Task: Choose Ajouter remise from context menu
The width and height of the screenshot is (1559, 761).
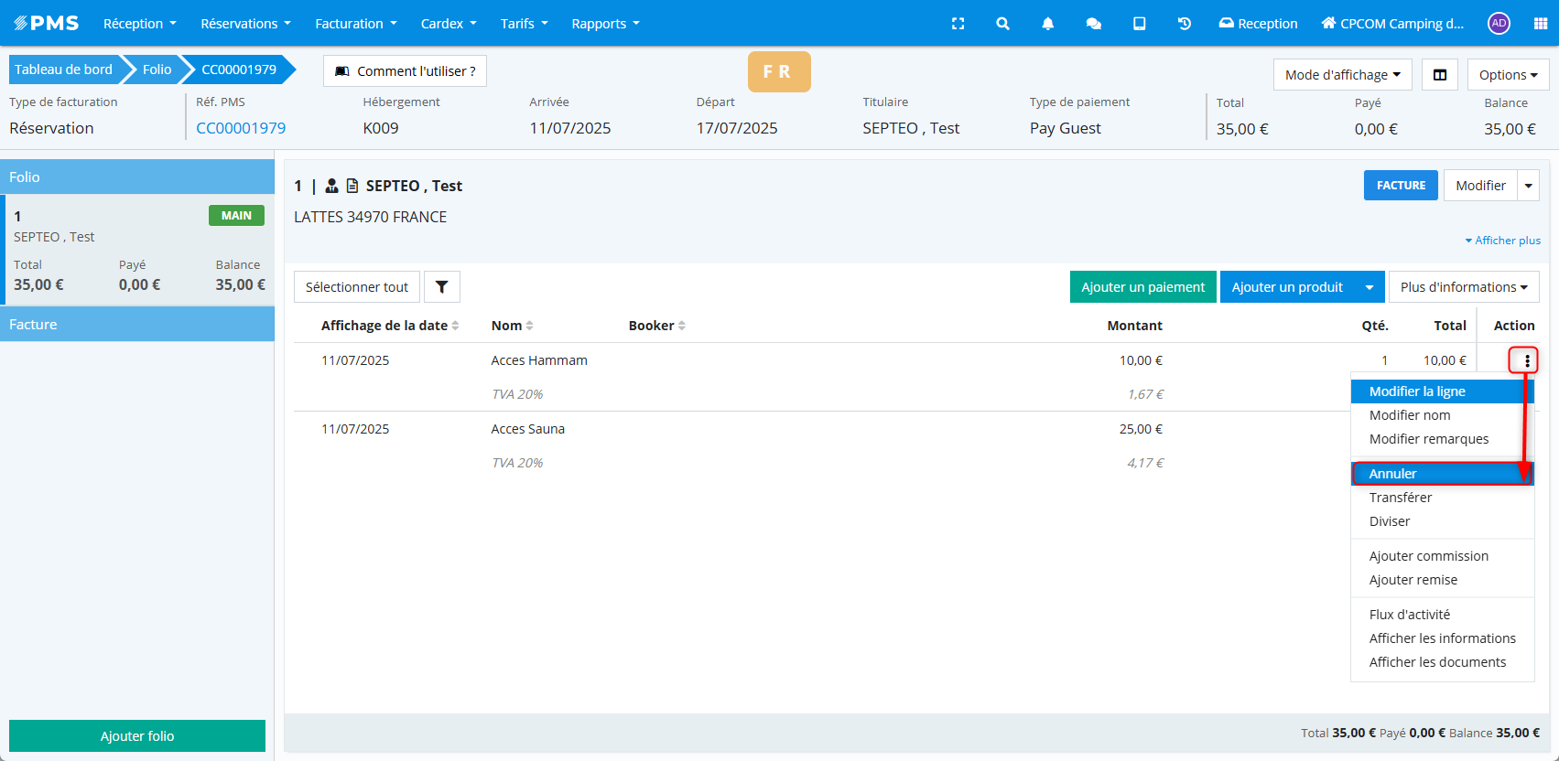Action: click(x=1413, y=580)
